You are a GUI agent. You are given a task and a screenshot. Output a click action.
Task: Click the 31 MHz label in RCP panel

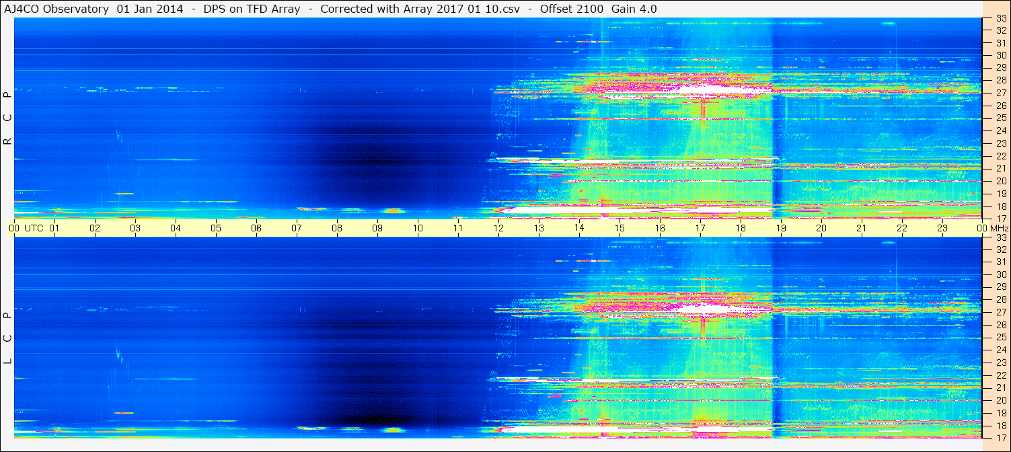tap(1000, 43)
